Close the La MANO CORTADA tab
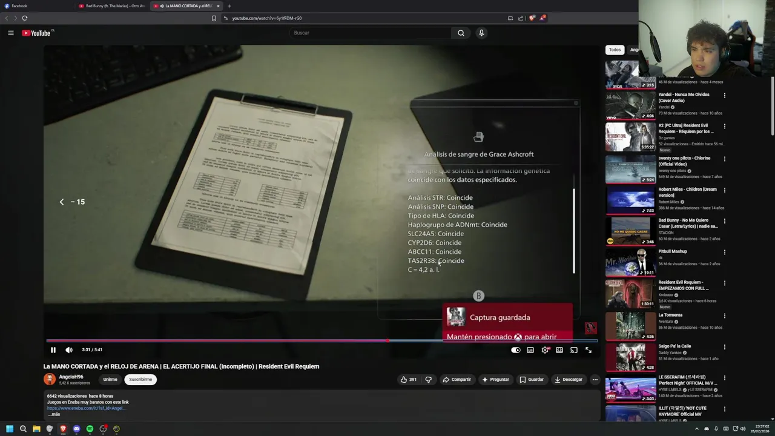 point(218,6)
